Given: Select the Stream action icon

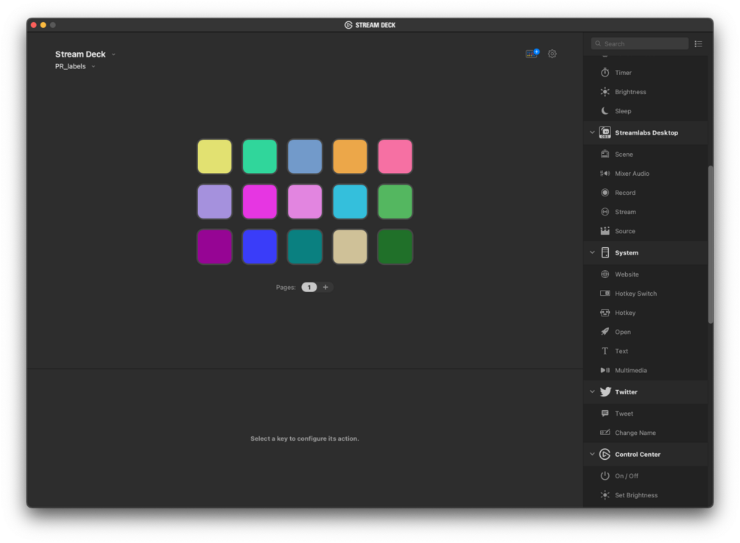Looking at the screenshot, I should (605, 212).
